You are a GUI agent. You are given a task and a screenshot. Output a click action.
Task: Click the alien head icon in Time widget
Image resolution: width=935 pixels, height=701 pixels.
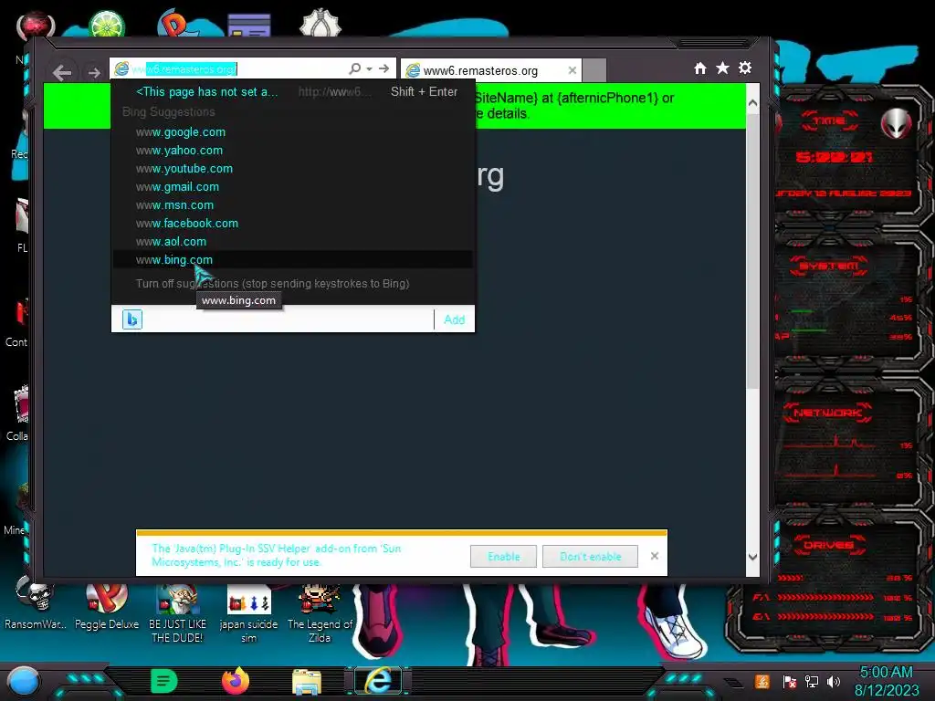tap(896, 123)
